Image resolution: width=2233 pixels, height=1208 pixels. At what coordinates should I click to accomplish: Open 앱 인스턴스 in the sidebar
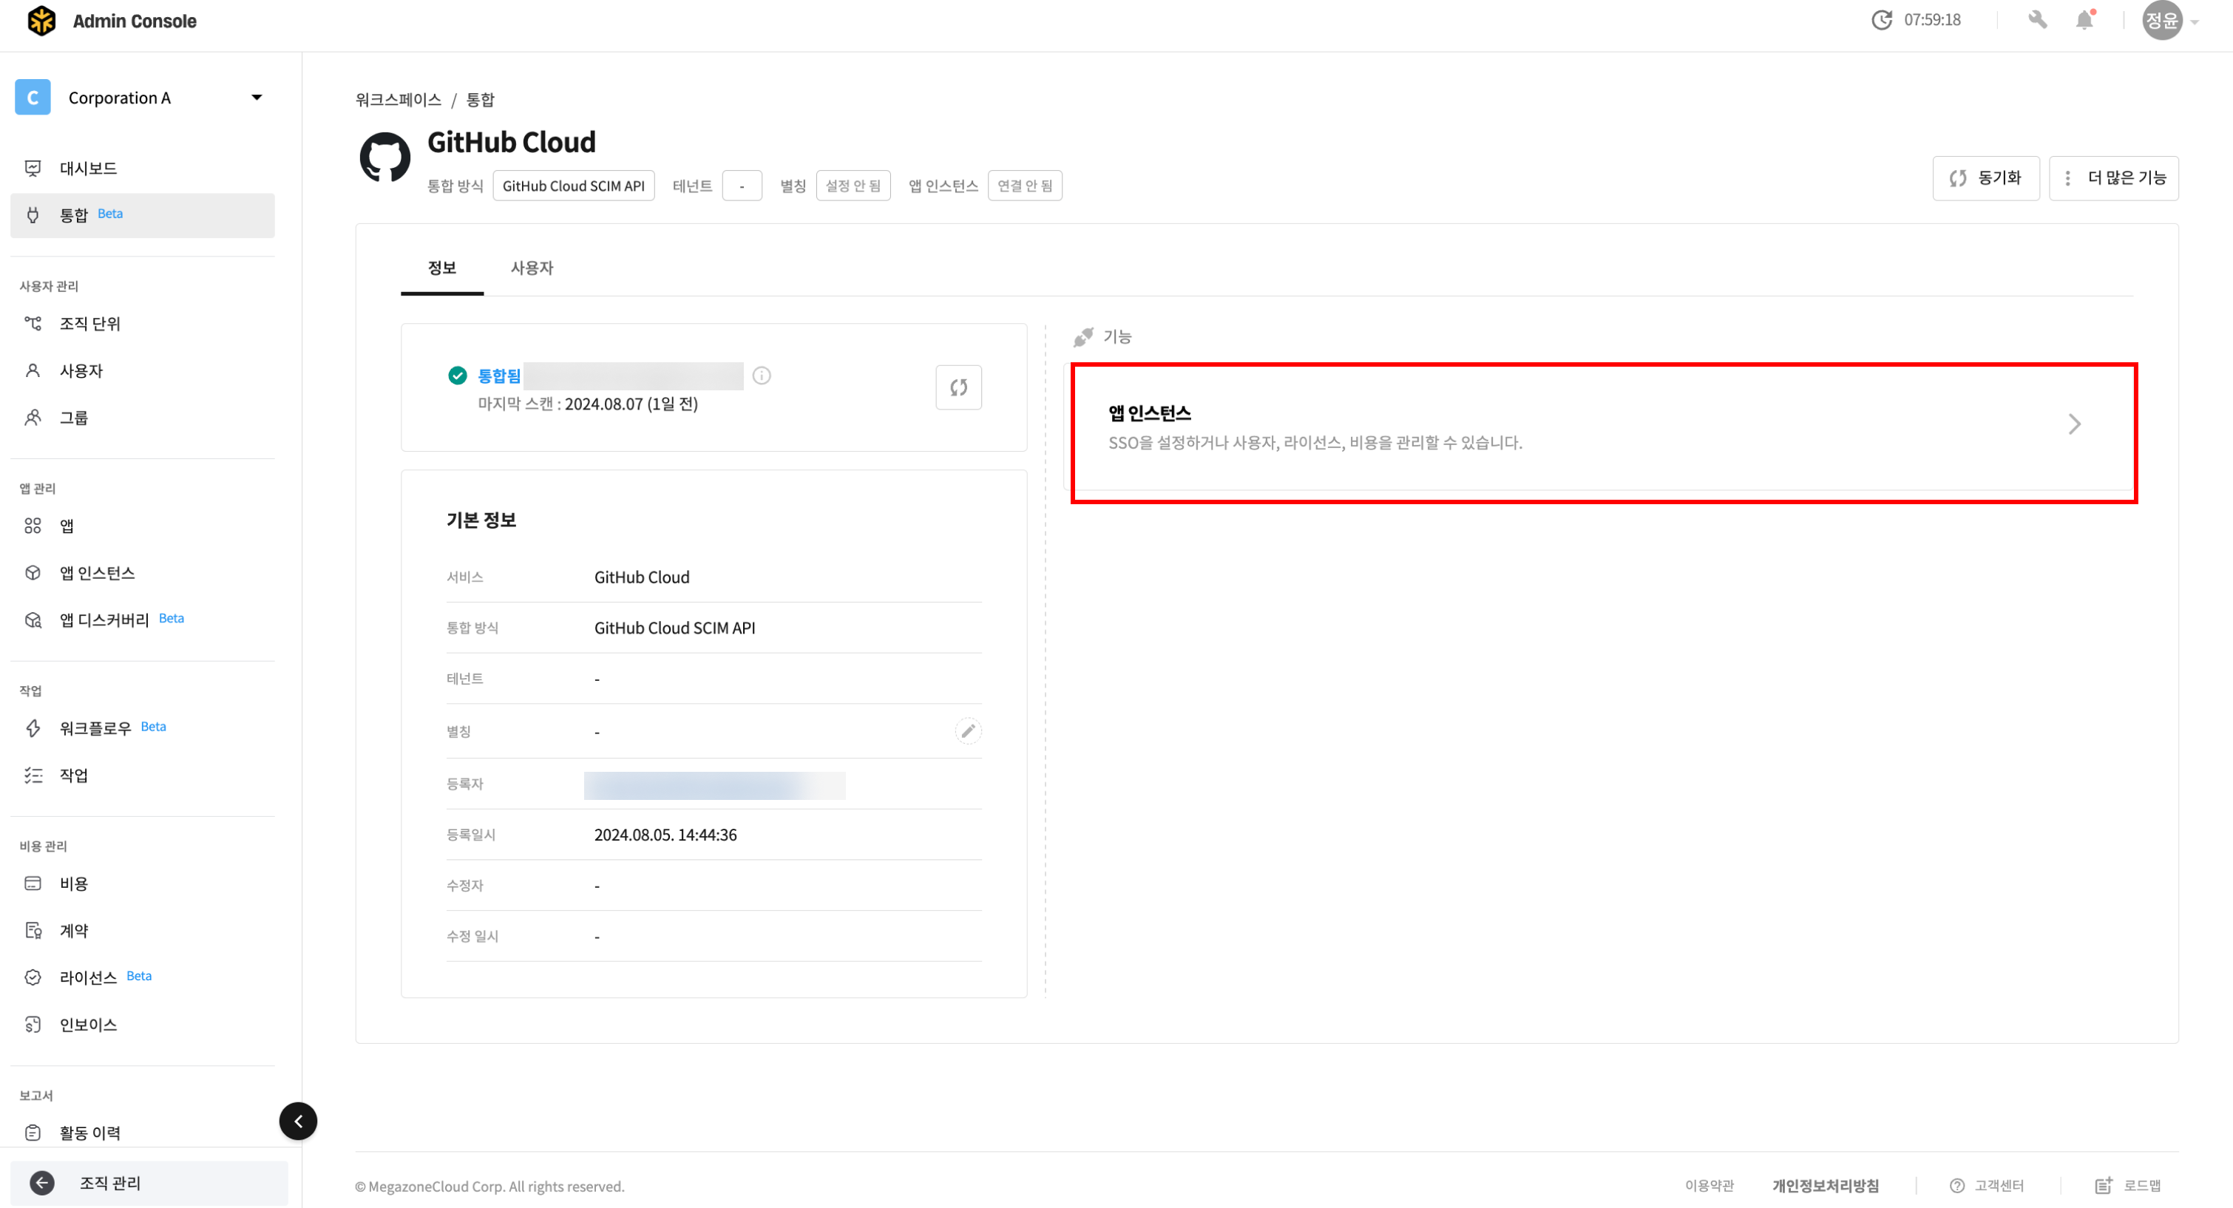point(142,573)
